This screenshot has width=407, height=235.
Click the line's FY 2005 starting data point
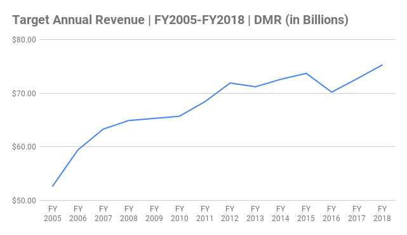[53, 186]
